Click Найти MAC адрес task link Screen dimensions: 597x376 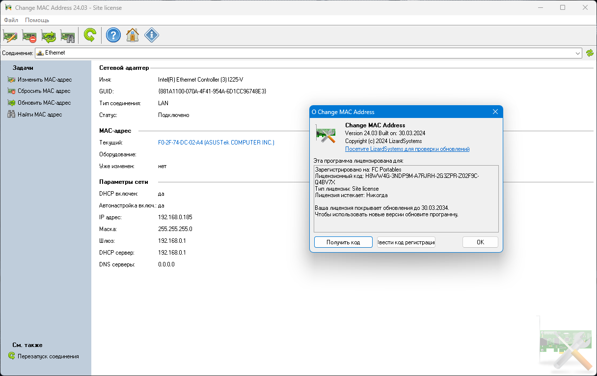pos(40,115)
